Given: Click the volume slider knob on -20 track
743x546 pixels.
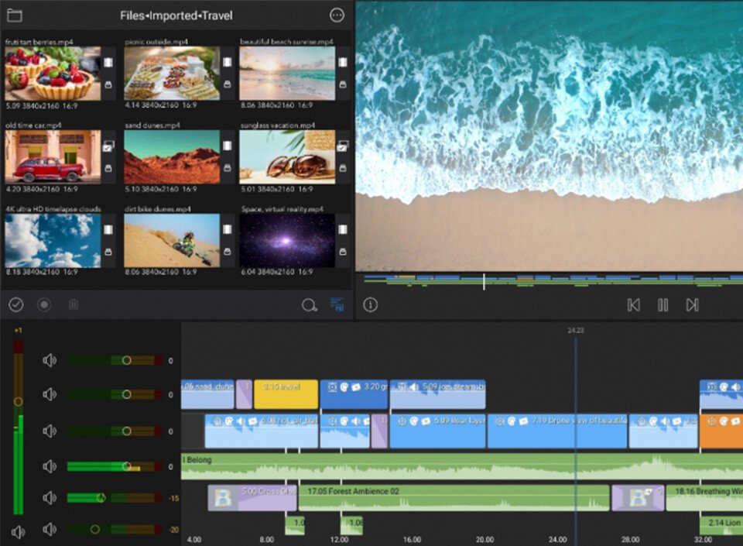Looking at the screenshot, I should click(x=94, y=530).
